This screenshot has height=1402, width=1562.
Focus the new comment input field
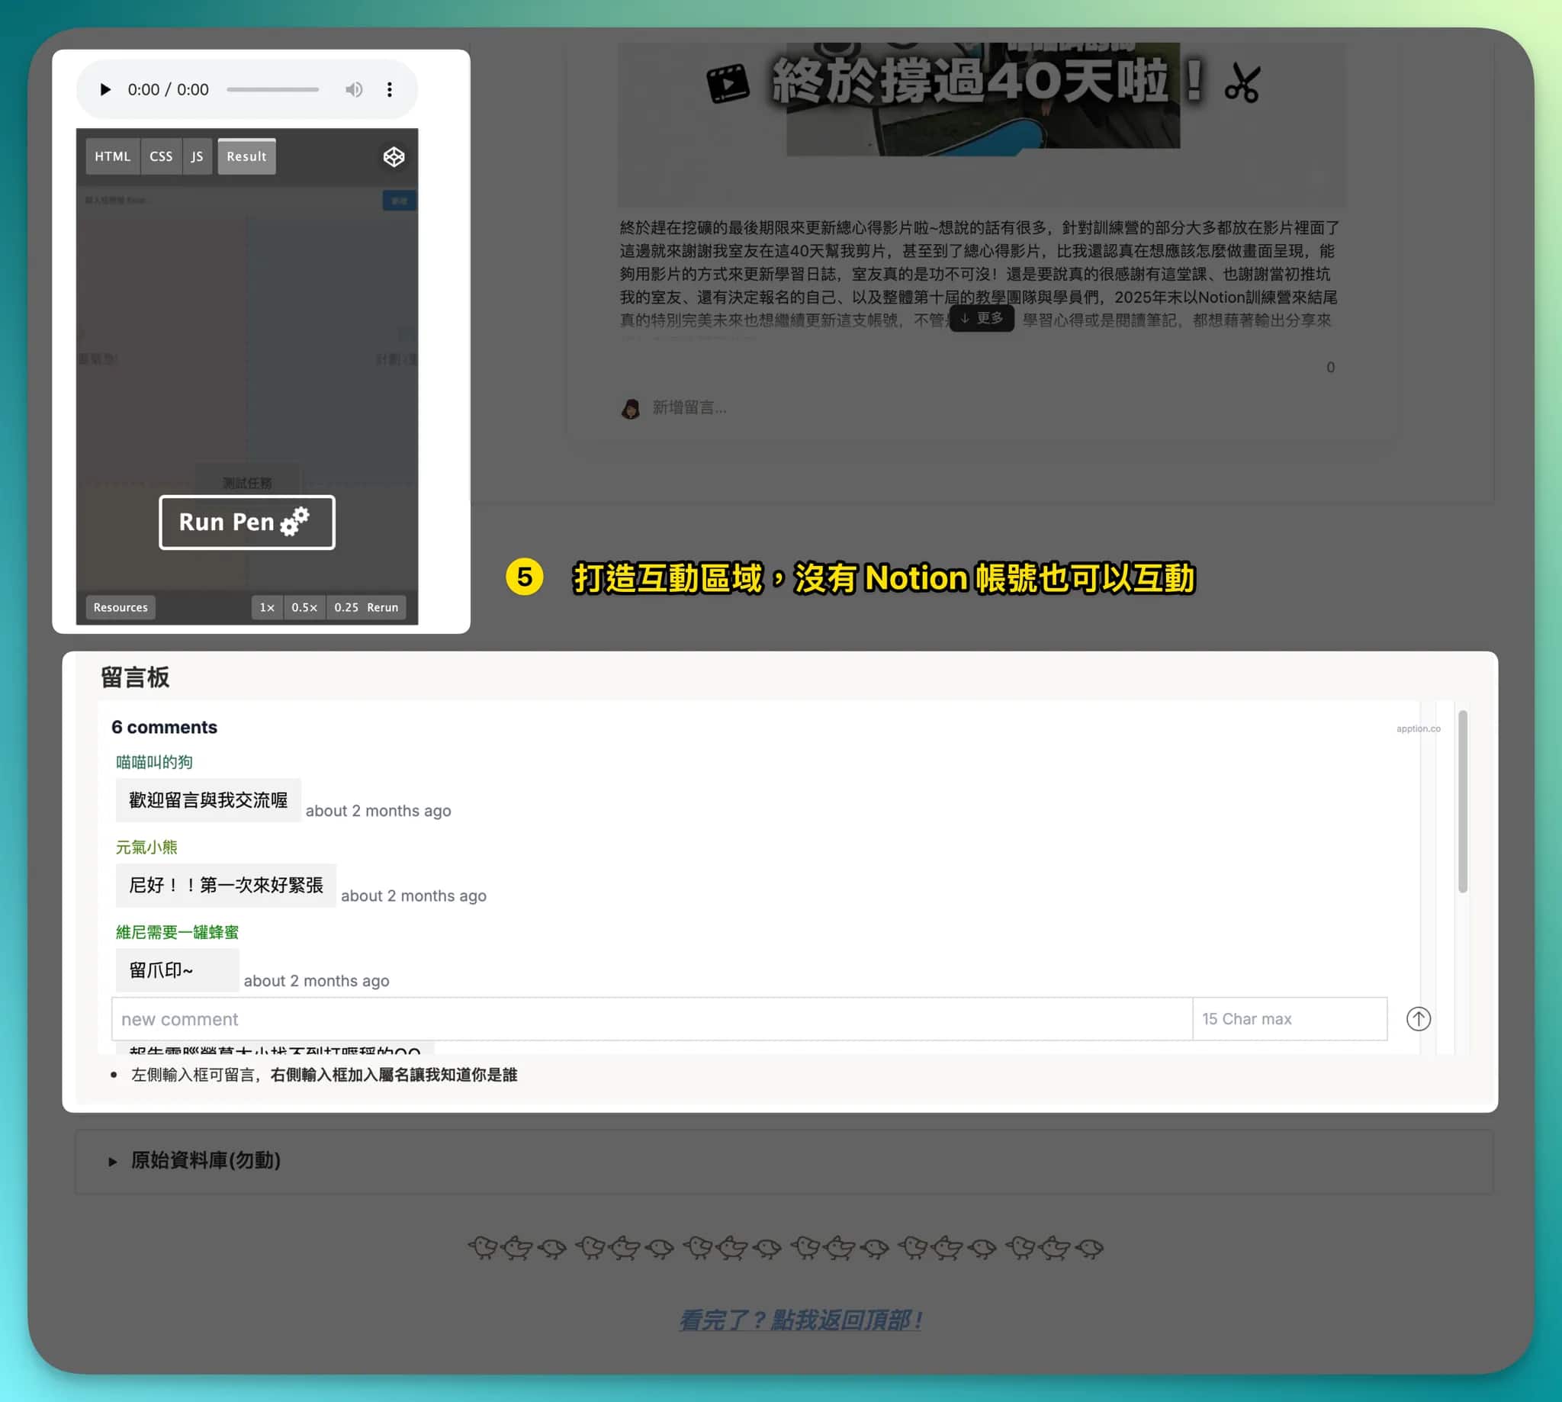coord(651,1018)
